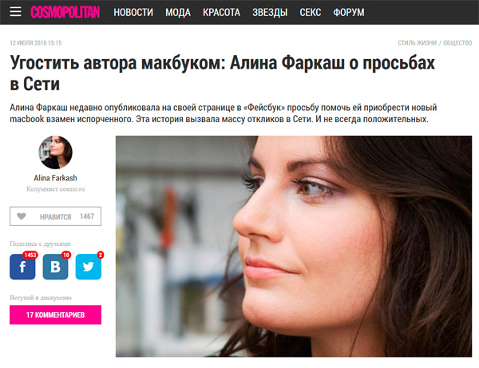
Task: Open the 17 комментариев discussion button
Action: click(x=55, y=315)
